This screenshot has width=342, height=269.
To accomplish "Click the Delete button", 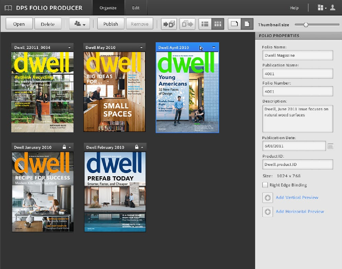I will pyautogui.click(x=48, y=24).
